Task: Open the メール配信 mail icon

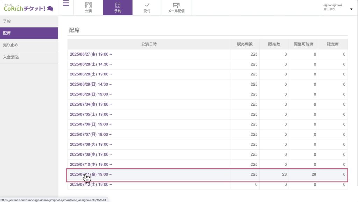Action: 176,5
